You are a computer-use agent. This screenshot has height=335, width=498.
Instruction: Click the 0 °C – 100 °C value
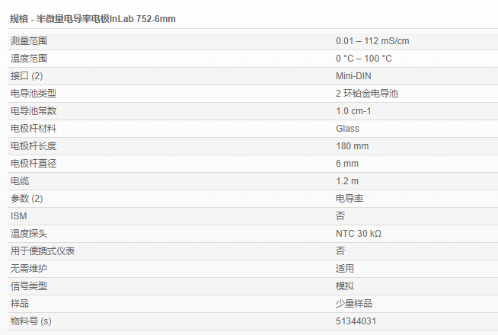coord(363,59)
